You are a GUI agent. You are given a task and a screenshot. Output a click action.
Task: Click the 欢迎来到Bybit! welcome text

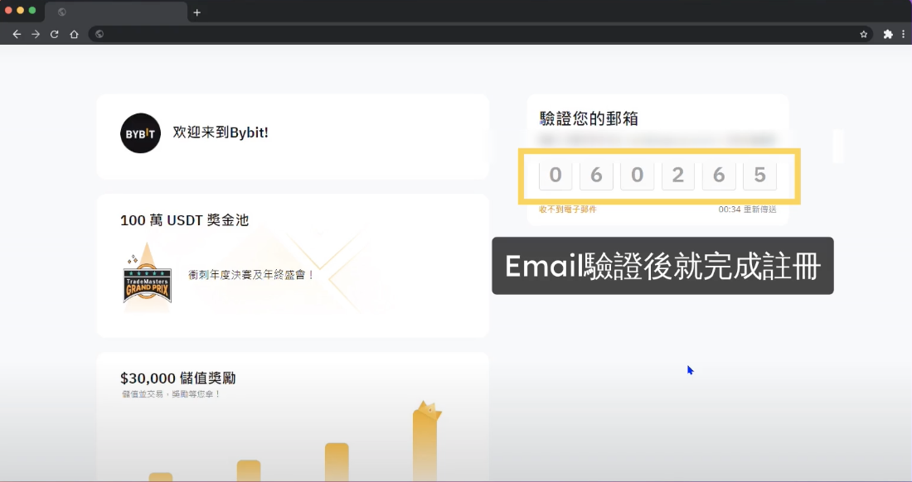pos(221,133)
